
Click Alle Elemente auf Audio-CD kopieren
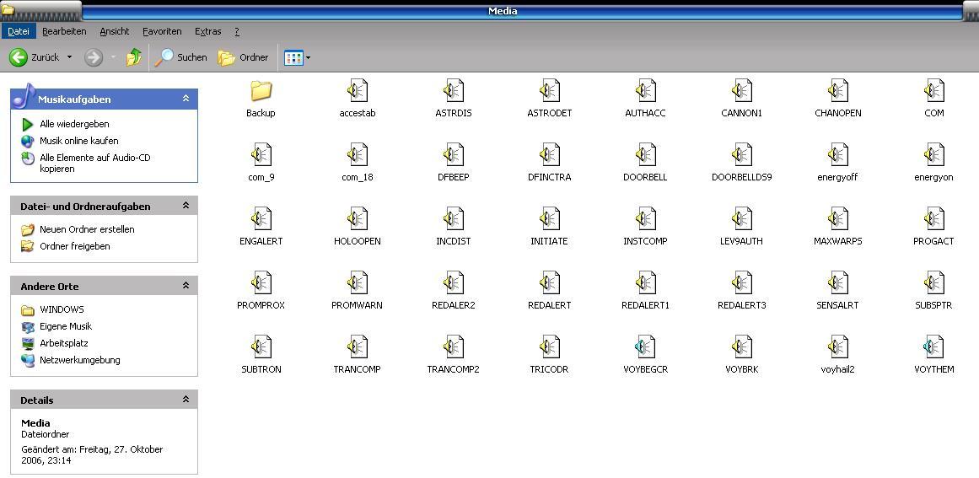[95, 164]
